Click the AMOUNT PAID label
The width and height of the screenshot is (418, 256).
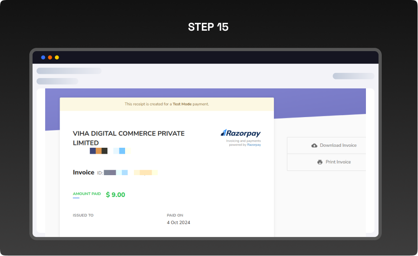[86, 194]
